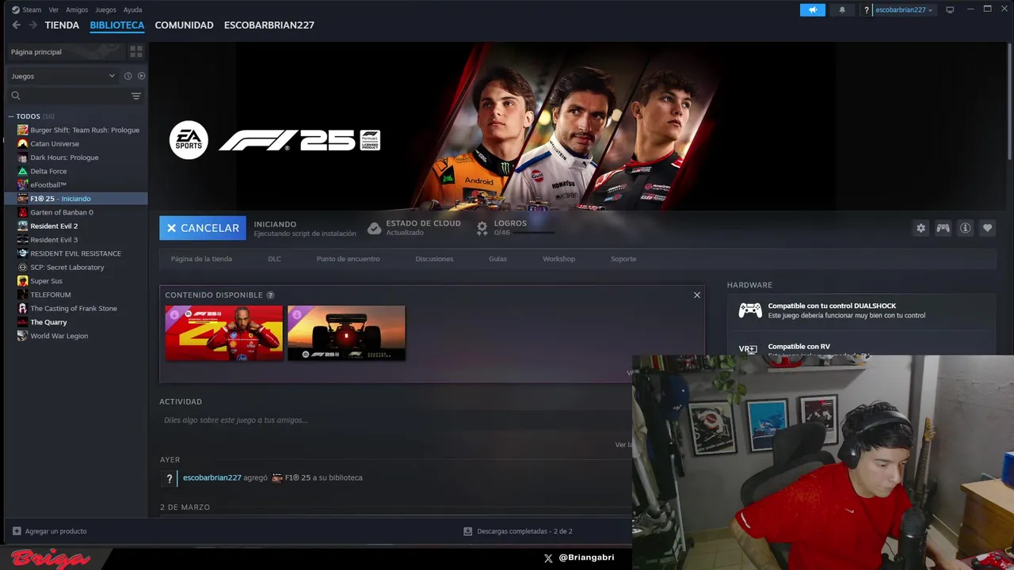
Task: Add F1 25 to favorites heart icon
Action: click(x=987, y=228)
